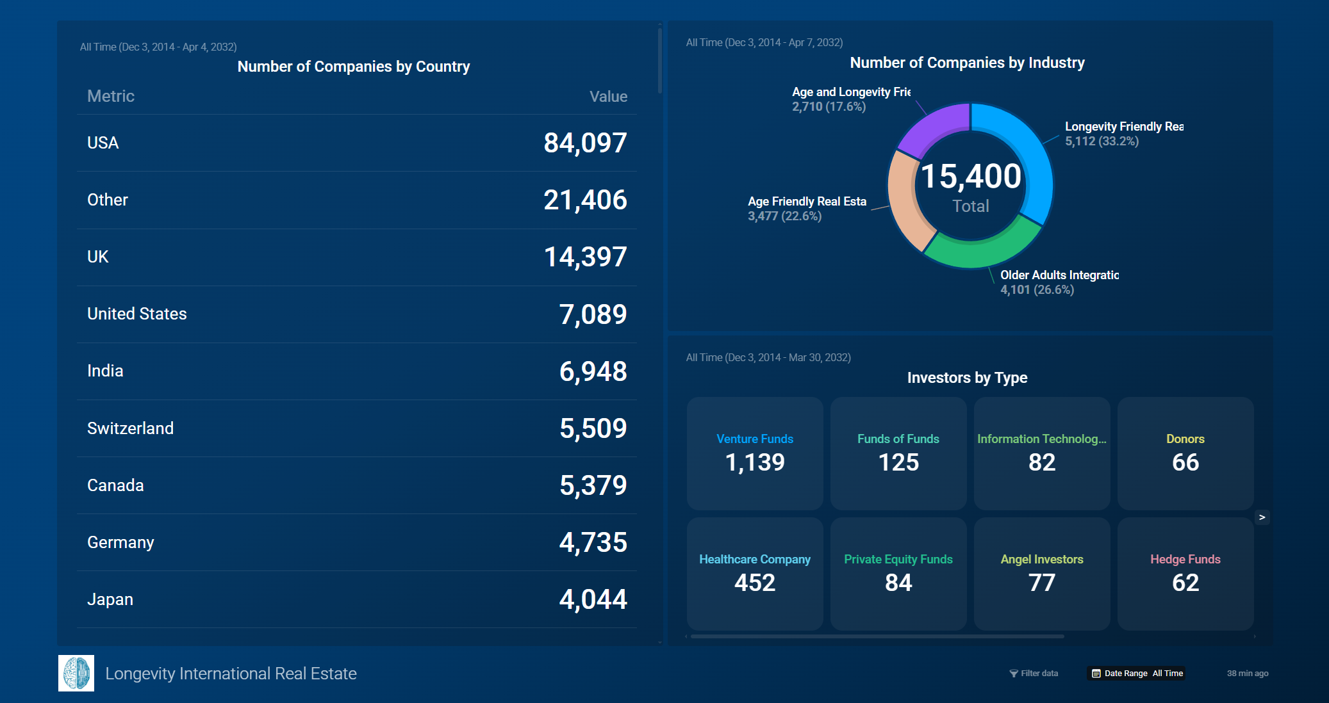Select the Healthcare Company card
1329x703 pixels.
pyautogui.click(x=755, y=573)
